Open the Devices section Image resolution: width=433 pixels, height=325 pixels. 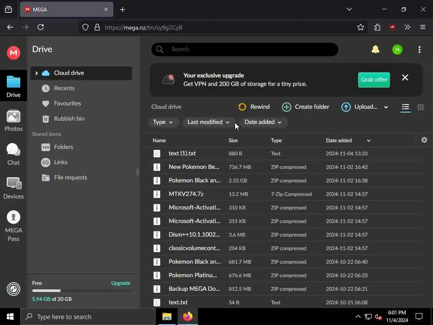tap(13, 188)
